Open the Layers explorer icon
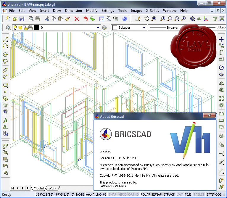227x198 pixels. tap(8, 28)
